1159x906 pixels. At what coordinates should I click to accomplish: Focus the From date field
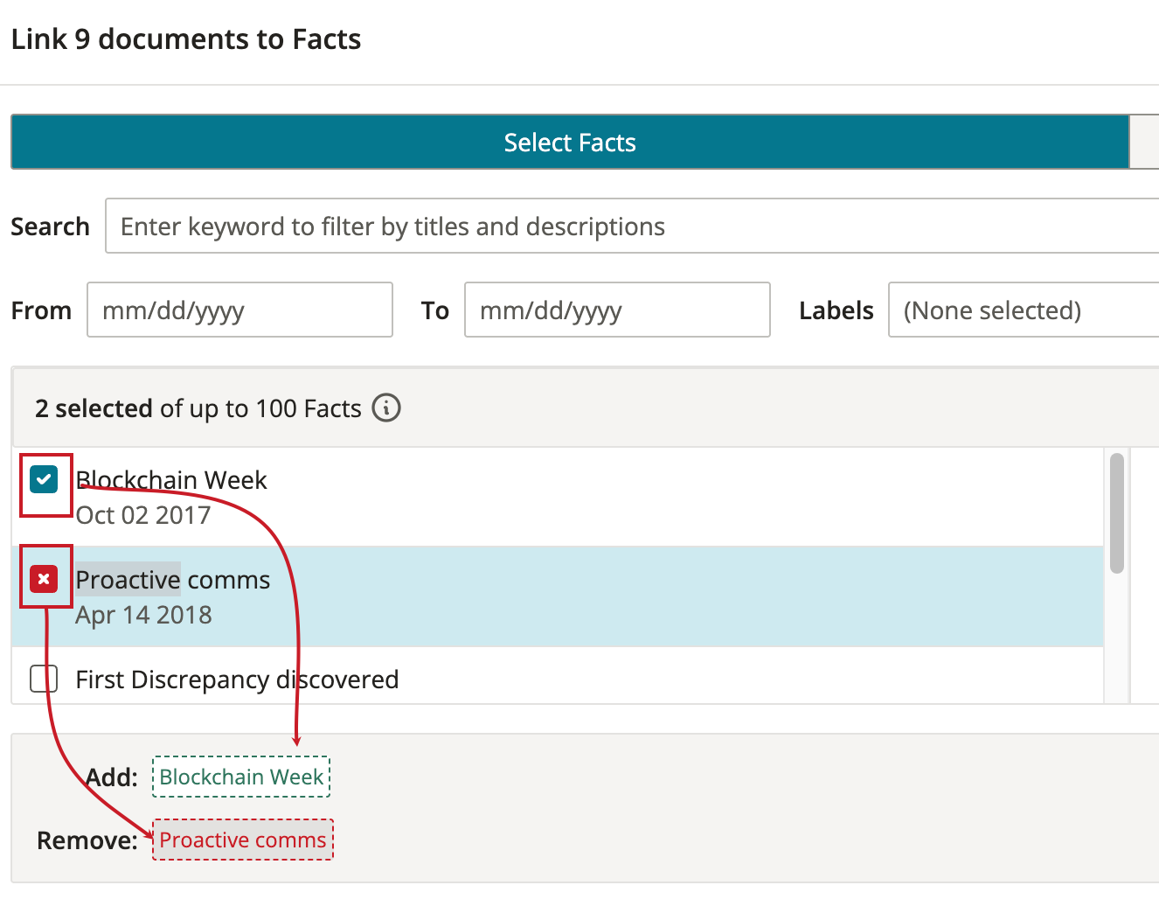tap(239, 310)
